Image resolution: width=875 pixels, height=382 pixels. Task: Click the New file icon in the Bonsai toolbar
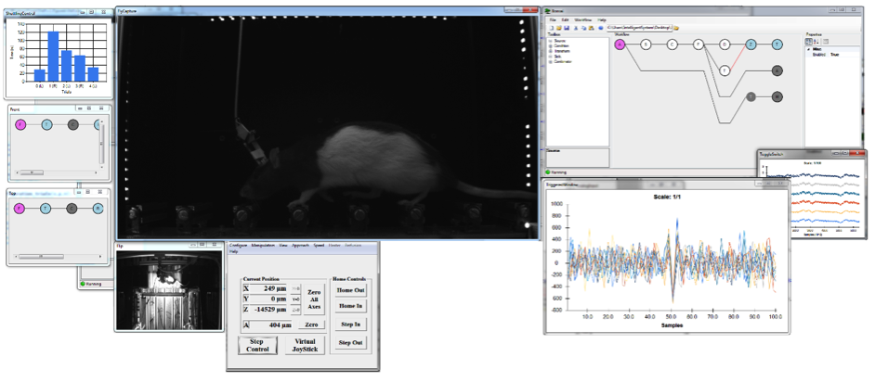(552, 29)
